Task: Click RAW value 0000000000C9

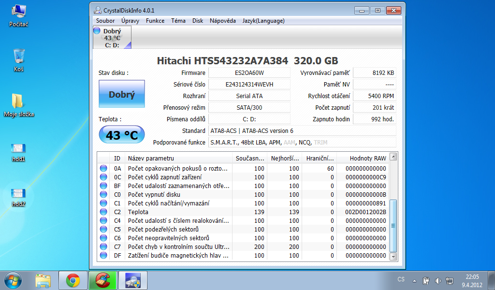Action: click(365, 177)
